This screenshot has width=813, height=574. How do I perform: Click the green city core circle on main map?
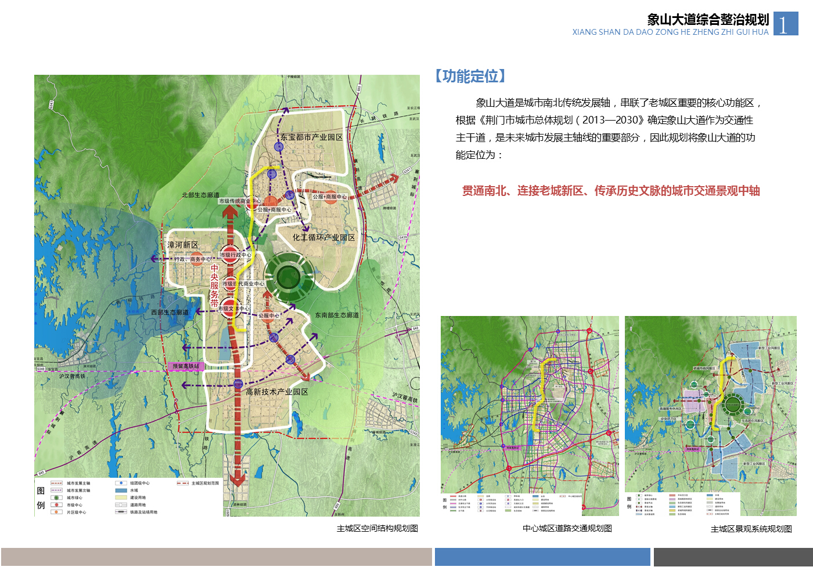289,277
